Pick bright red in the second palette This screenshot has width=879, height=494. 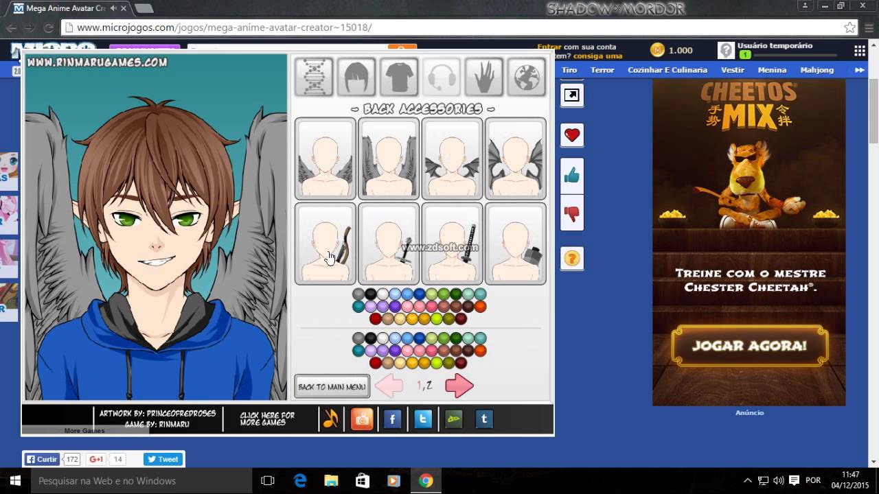[x=376, y=363]
